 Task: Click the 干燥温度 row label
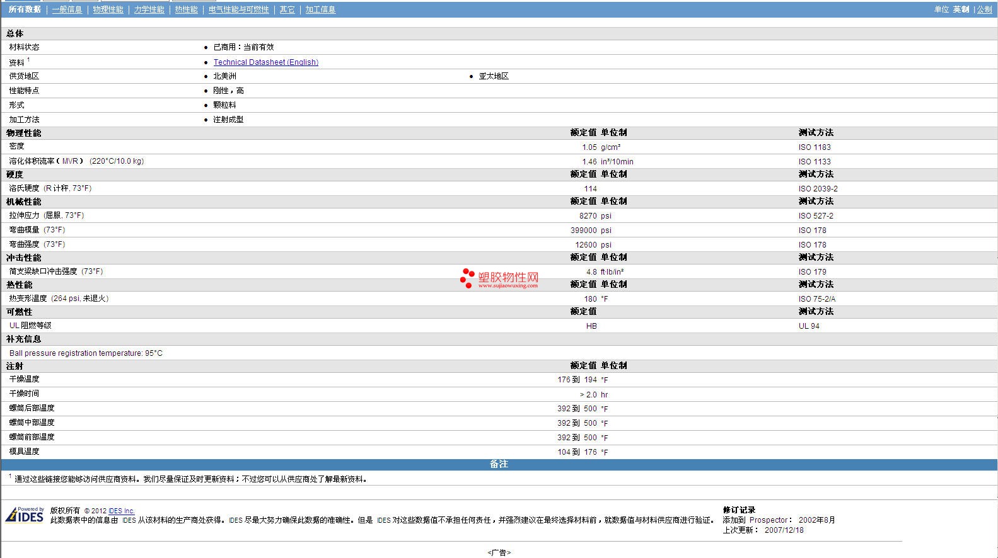(x=24, y=379)
